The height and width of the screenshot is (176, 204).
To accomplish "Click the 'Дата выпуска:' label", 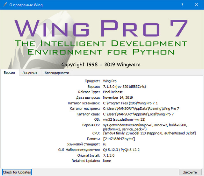I will [x=88, y=97].
